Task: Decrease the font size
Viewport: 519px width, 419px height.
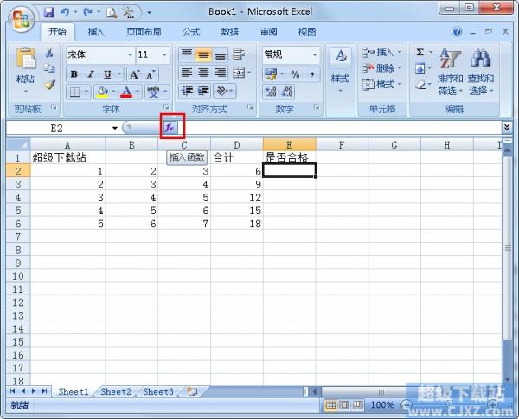Action: 151,75
